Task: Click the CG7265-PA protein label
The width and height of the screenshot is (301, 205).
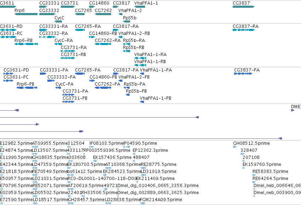Action: pos(88,70)
